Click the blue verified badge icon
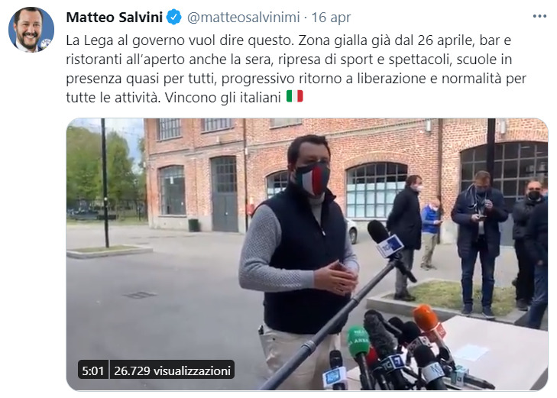557x398 pixels. pyautogui.click(x=173, y=17)
